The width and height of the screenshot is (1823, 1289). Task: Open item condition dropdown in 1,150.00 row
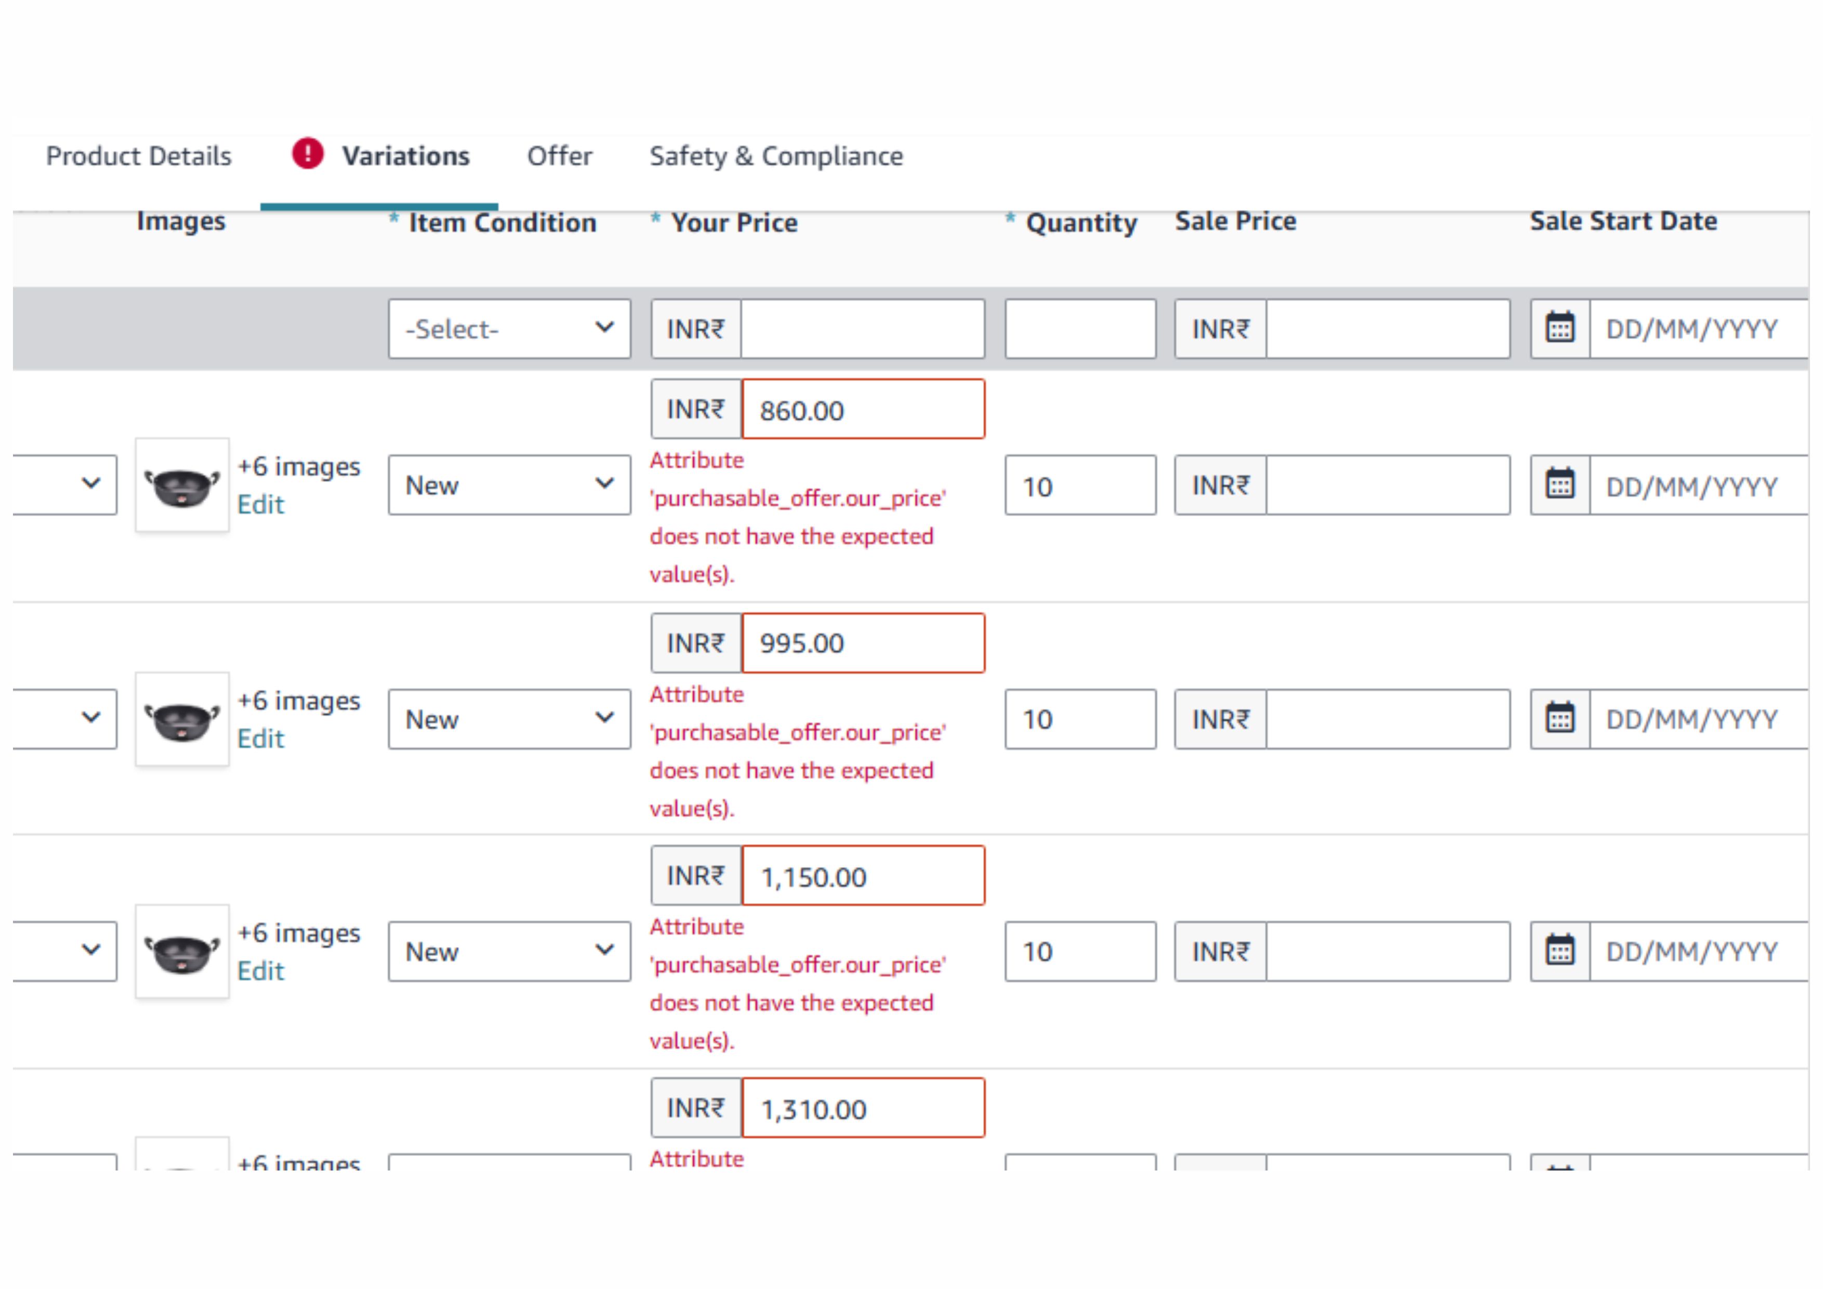point(510,952)
